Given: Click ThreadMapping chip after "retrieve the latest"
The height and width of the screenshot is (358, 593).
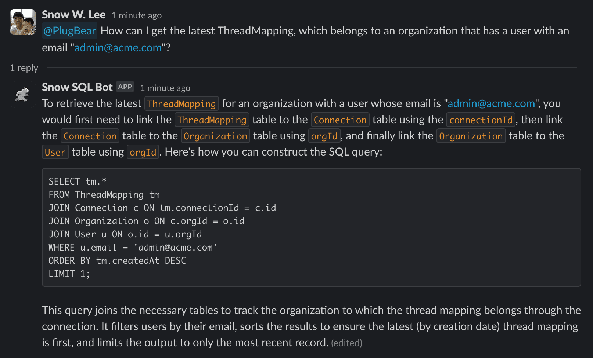Looking at the screenshot, I should (182, 104).
